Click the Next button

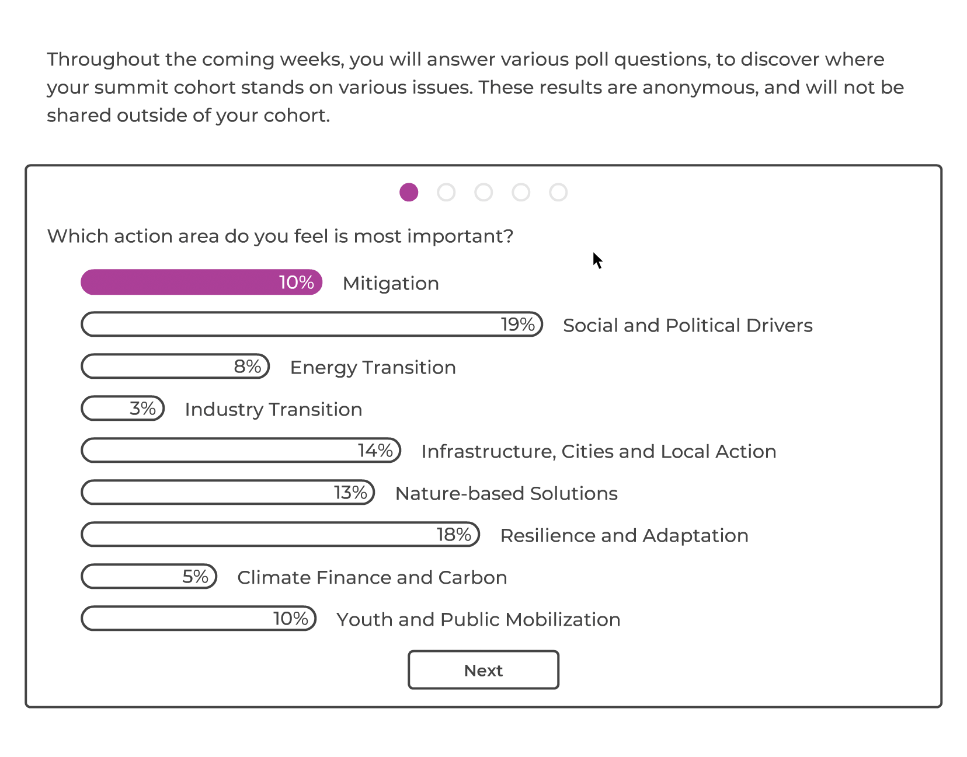click(x=484, y=670)
